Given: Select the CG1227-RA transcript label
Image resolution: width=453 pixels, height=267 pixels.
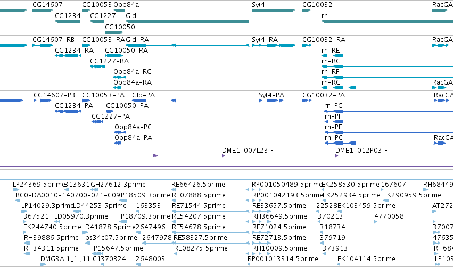Looking at the screenshot, I should [110, 61].
